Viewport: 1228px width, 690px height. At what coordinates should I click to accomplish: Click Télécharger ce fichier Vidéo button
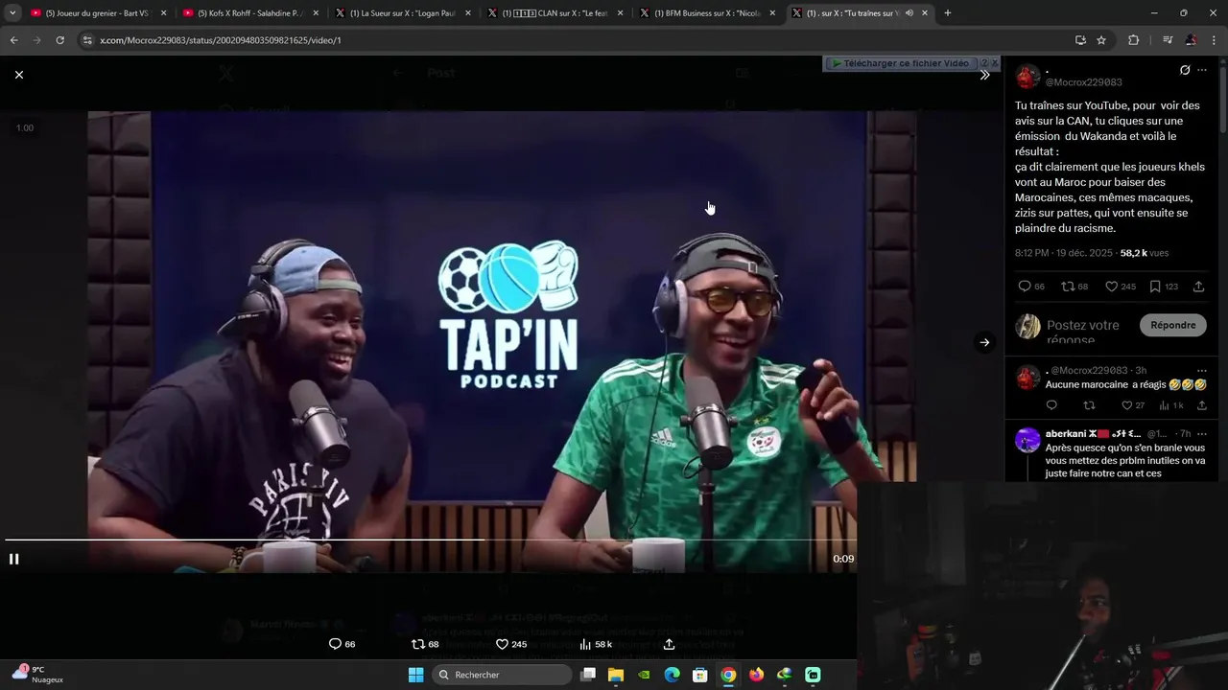pyautogui.click(x=901, y=63)
